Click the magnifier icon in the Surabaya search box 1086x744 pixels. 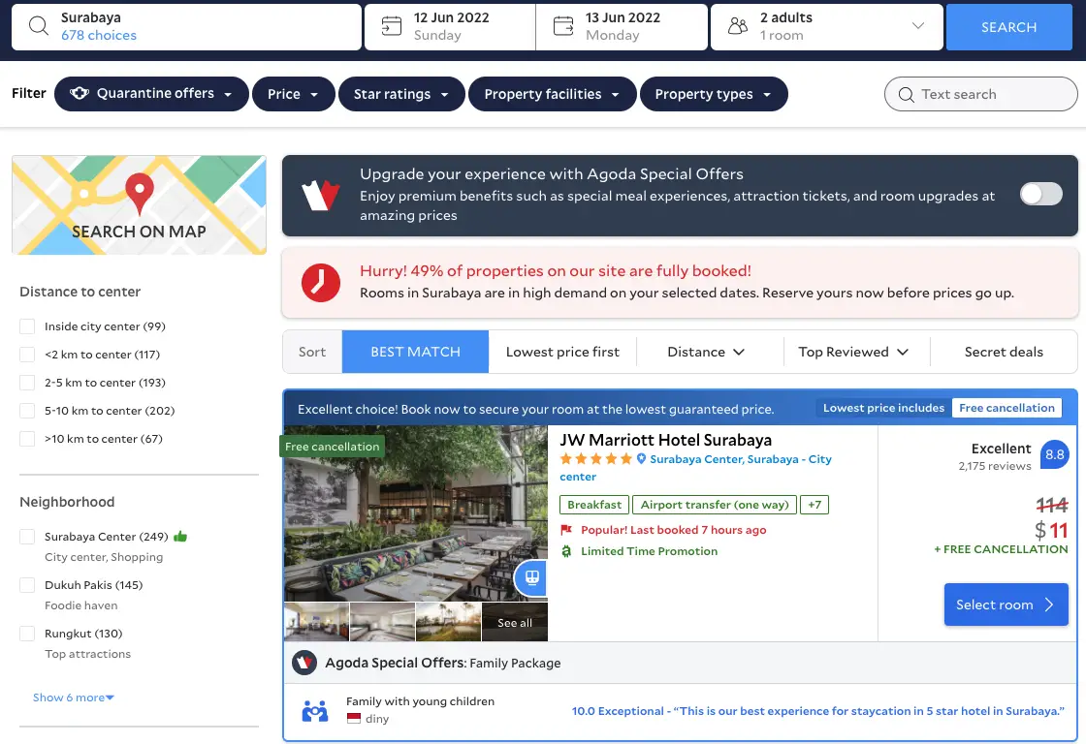click(x=39, y=26)
